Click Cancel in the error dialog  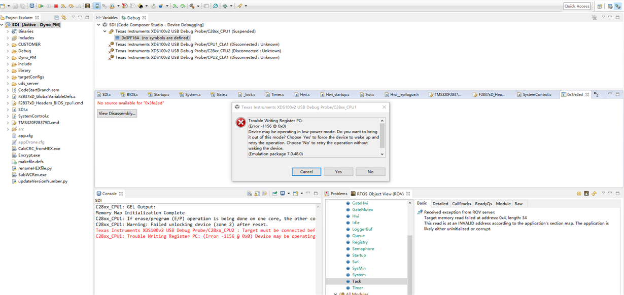pyautogui.click(x=306, y=172)
